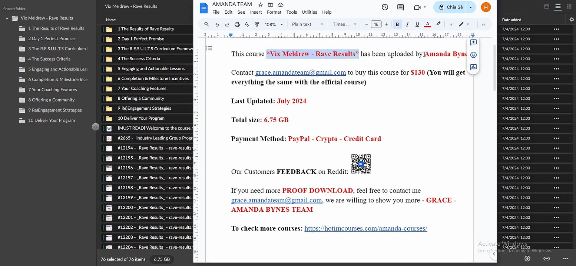Star the AMANDA TEAM document
Viewport: 576px width, 266px height.
tap(261, 5)
